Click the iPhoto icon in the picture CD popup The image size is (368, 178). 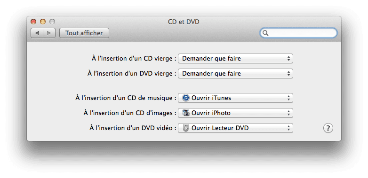[x=186, y=113]
